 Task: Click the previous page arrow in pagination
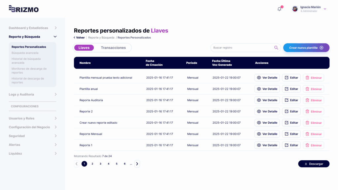pos(76,163)
